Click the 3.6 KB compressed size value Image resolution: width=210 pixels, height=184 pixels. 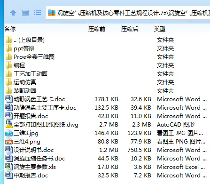coord(142,167)
